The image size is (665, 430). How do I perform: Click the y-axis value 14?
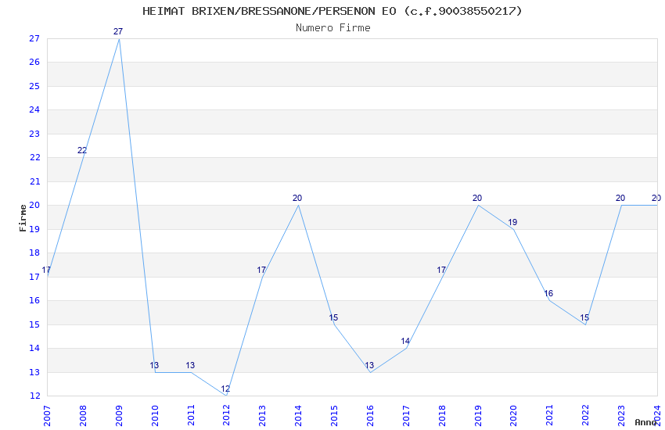(34, 349)
